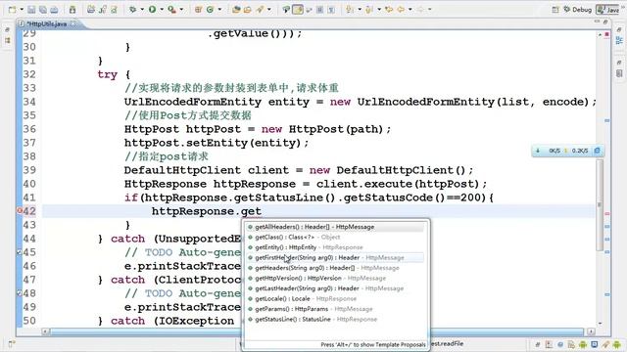Click the first green Android status icon

pyautogui.click(x=583, y=344)
